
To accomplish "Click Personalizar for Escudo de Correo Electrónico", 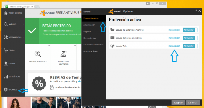I will [174, 38].
